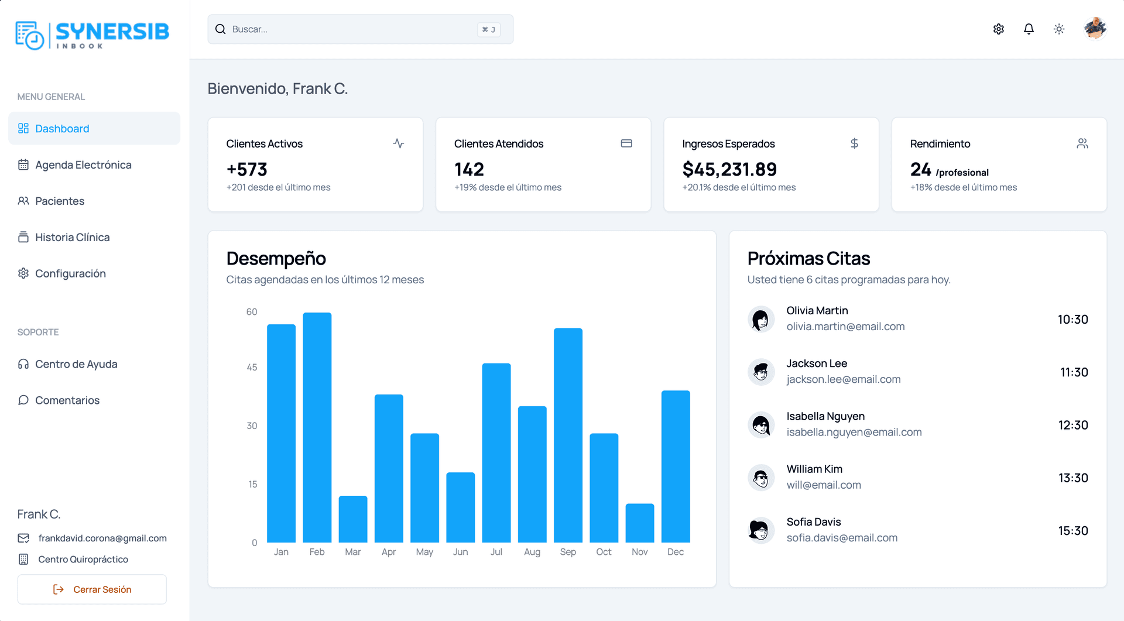Click the dollar icon on Ingresos Esperados
Viewport: 1124px width, 621px height.
click(x=854, y=143)
